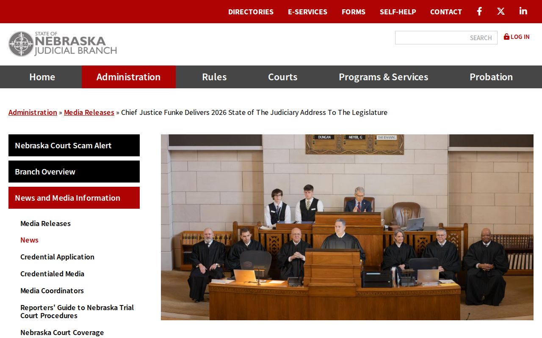This screenshot has width=542, height=338.
Task: Open the Courts navigation tab
Action: coord(283,77)
